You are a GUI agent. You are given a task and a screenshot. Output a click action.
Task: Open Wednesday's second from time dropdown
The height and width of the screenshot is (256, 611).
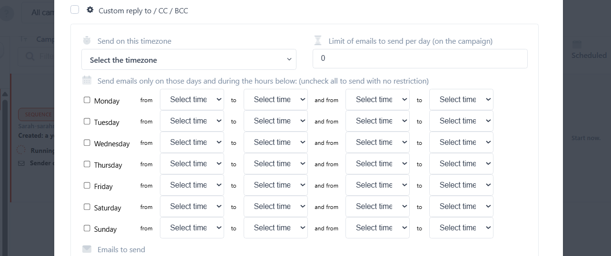[x=377, y=142]
